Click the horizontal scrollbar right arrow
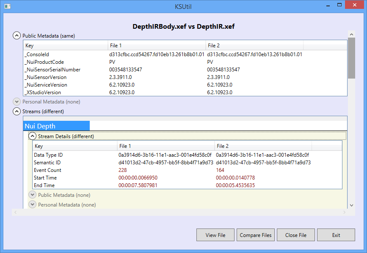This screenshot has width=367, height=253. pos(345,212)
